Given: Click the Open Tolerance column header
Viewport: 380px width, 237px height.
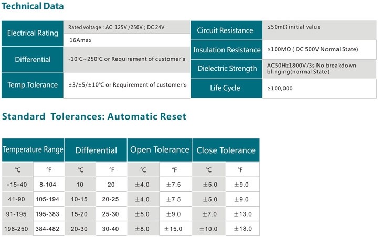Looking at the screenshot, I should tap(160, 150).
